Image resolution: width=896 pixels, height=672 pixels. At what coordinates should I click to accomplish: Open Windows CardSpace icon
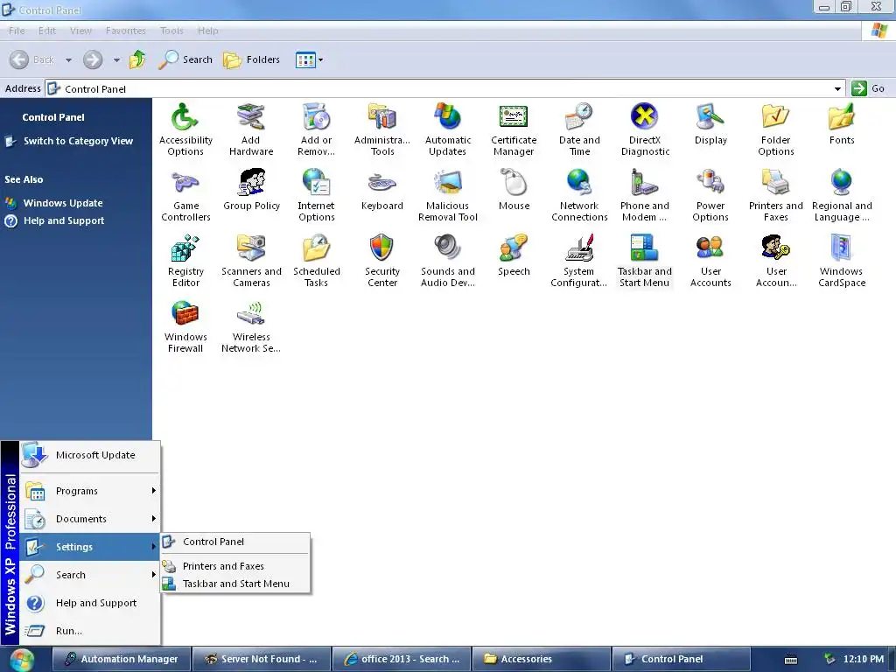[x=842, y=261]
